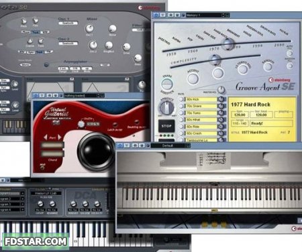The height and width of the screenshot is (252, 302).
Task: Mute the 60s Ride drum slot
Action: 181,127
